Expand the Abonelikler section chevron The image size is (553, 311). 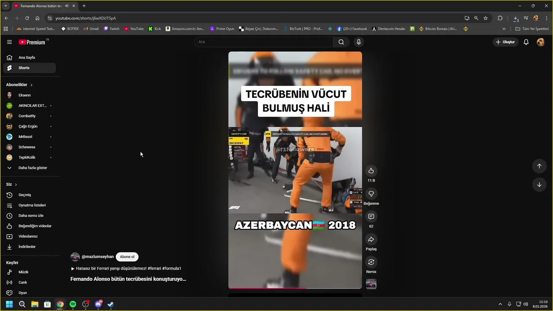pos(32,85)
